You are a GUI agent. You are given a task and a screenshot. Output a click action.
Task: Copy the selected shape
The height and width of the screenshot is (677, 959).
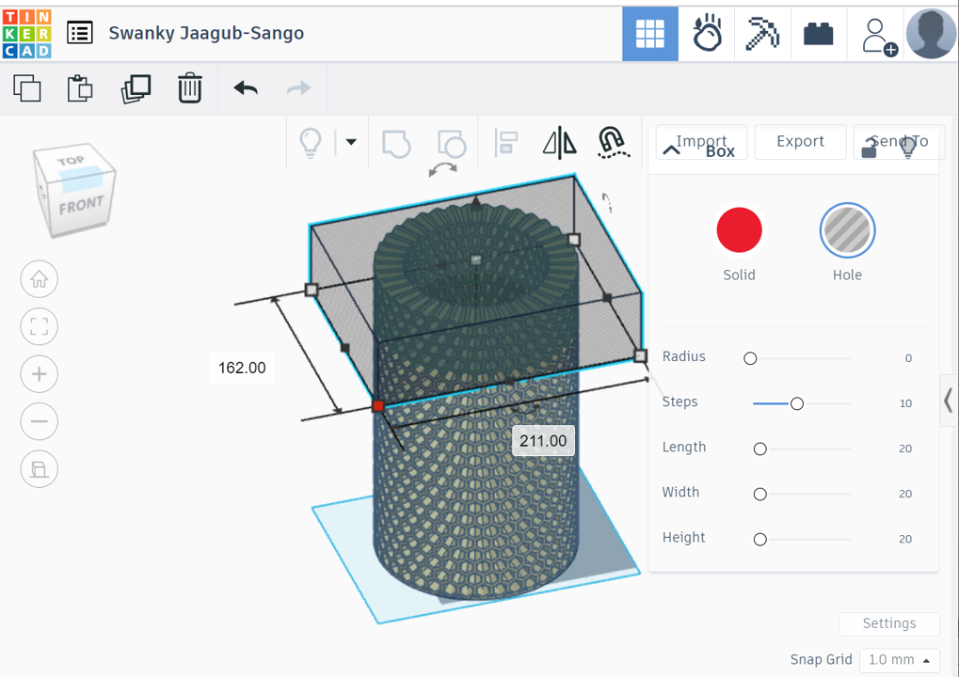pos(27,88)
